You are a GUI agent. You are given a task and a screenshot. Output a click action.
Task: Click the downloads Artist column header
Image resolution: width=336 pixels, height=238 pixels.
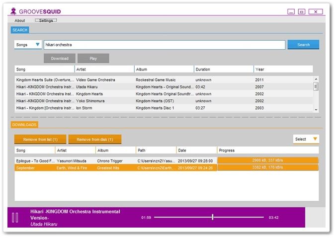click(75, 150)
